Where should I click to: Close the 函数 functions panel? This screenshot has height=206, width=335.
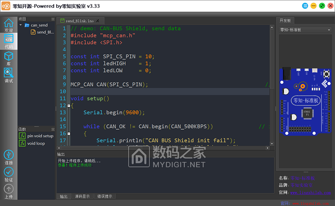click(x=53, y=129)
